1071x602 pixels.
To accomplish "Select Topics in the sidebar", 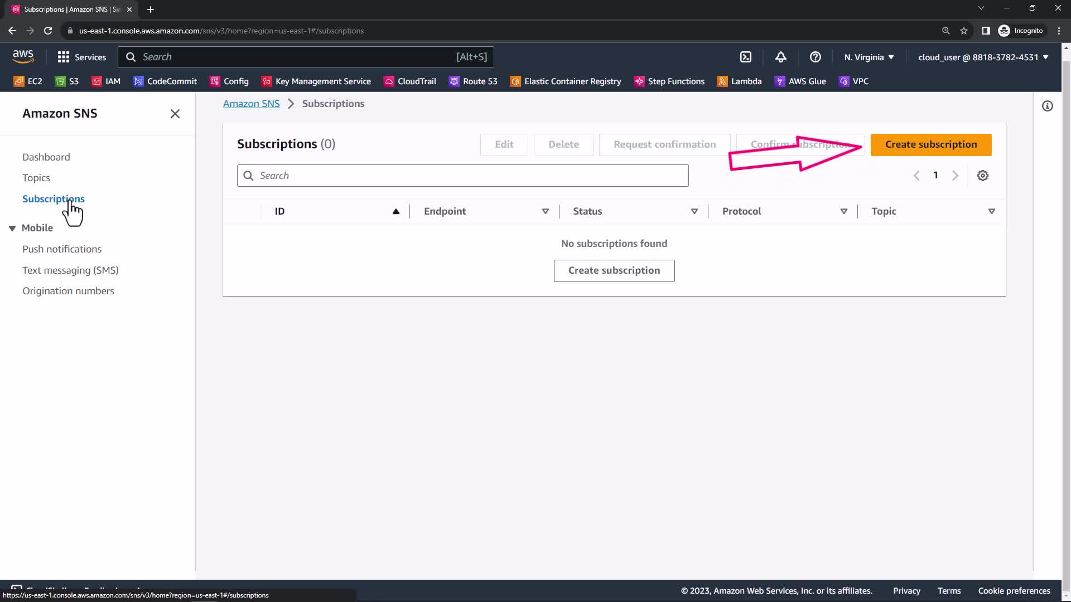I will coord(36,178).
